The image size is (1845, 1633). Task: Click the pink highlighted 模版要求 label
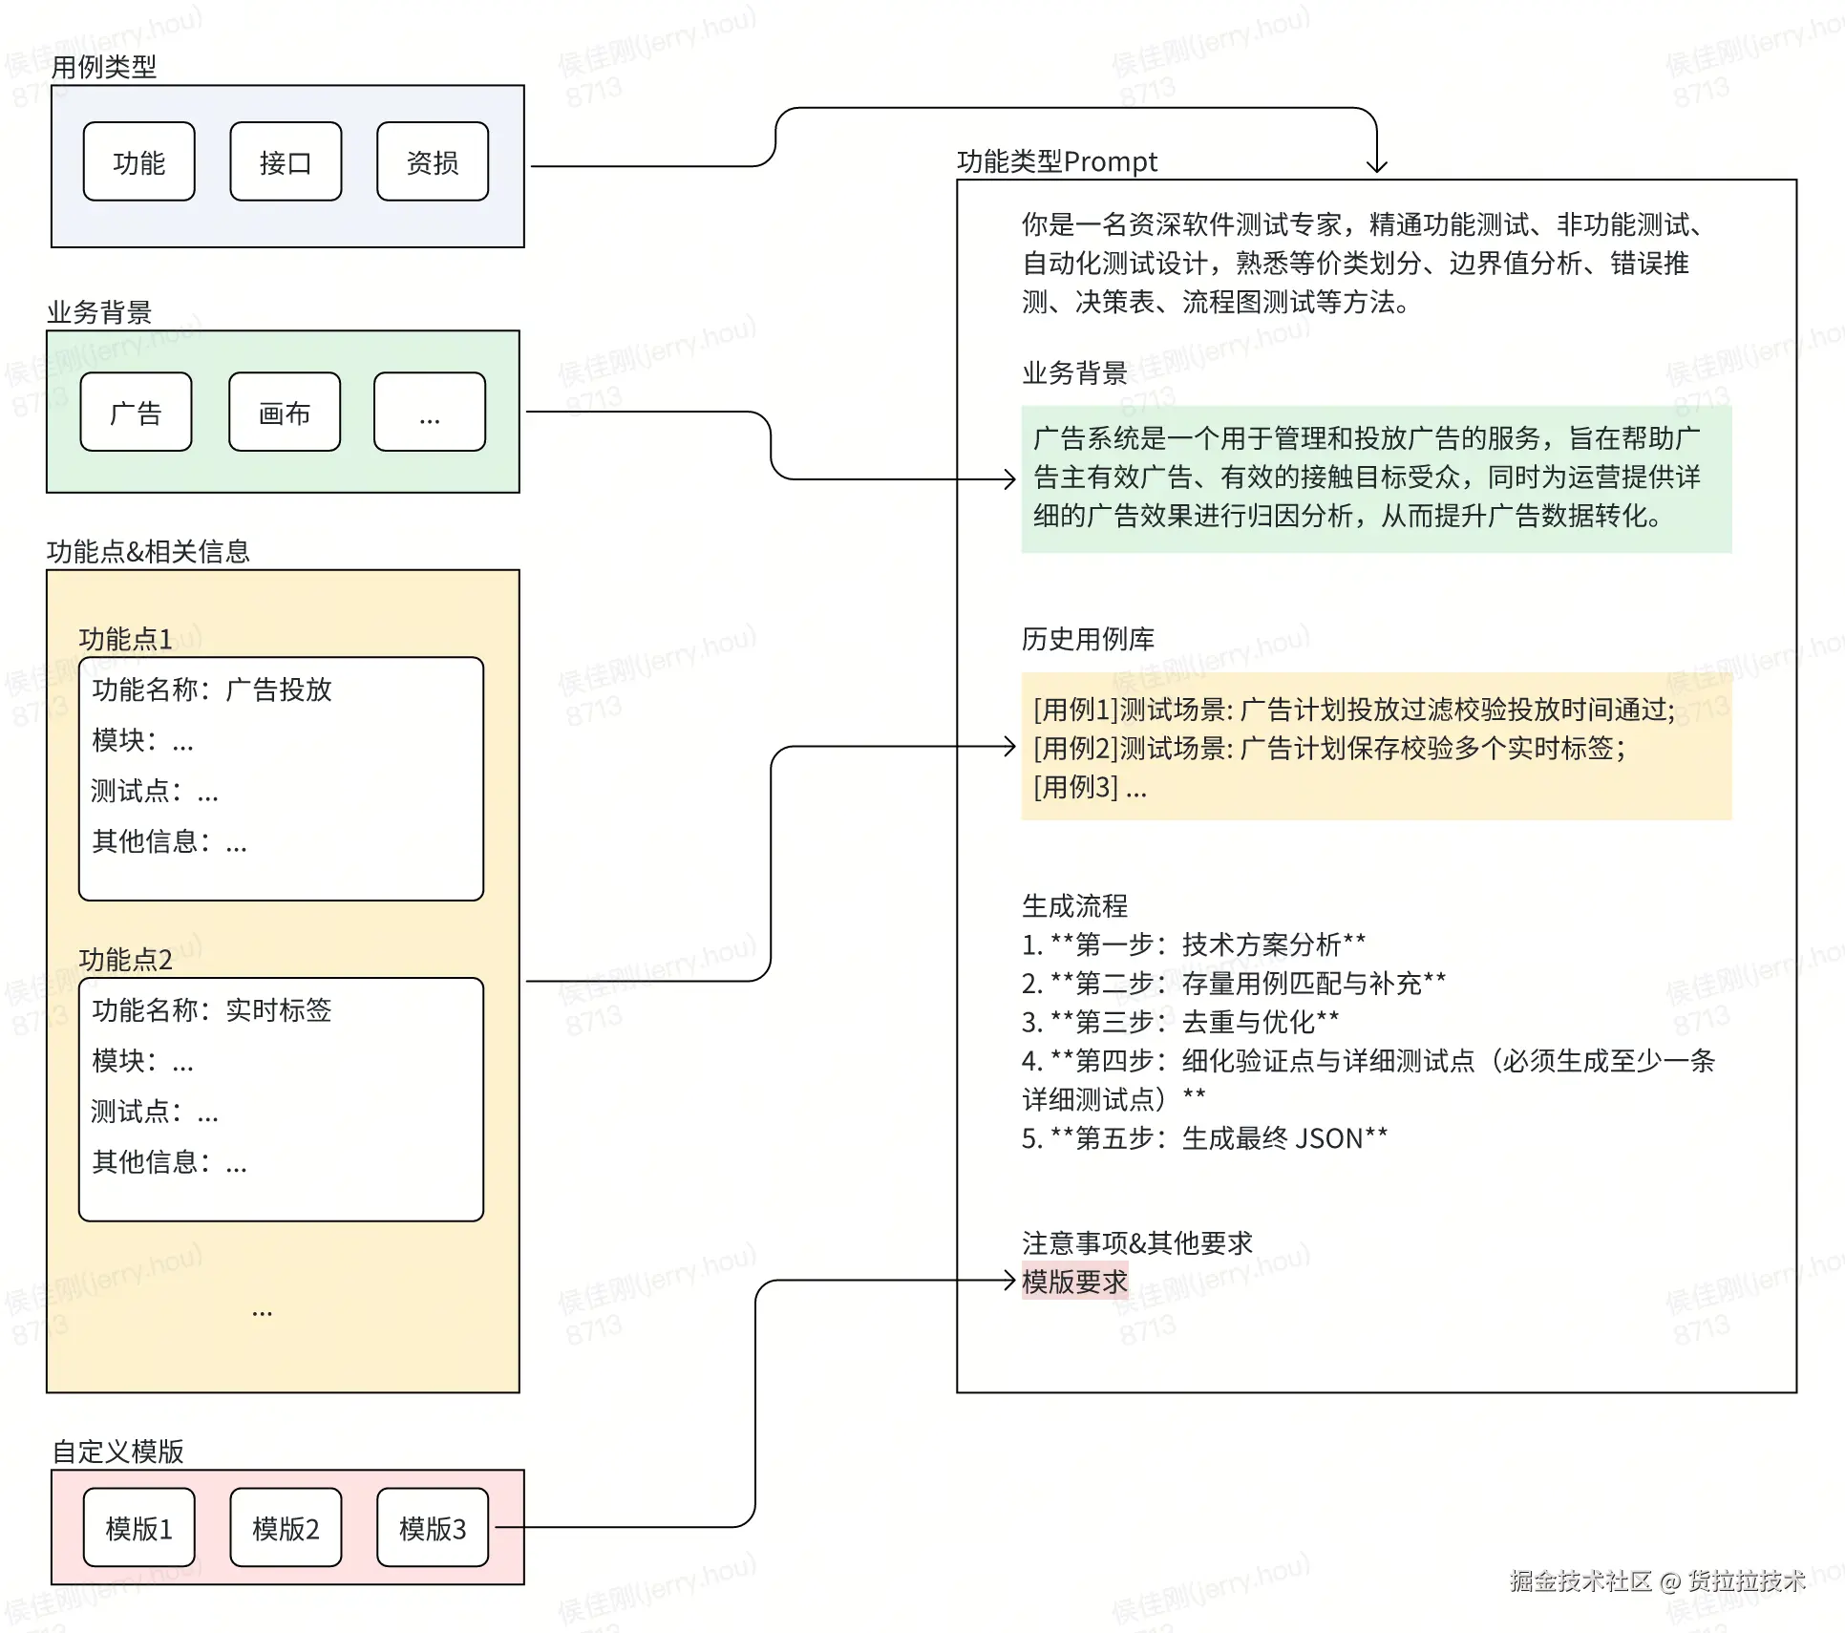tap(1074, 1282)
